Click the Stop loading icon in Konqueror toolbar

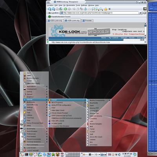69,9
